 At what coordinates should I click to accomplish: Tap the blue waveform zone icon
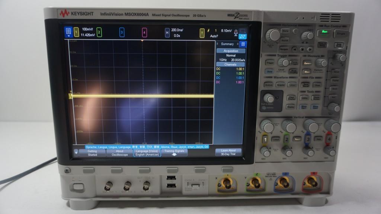[243, 37]
